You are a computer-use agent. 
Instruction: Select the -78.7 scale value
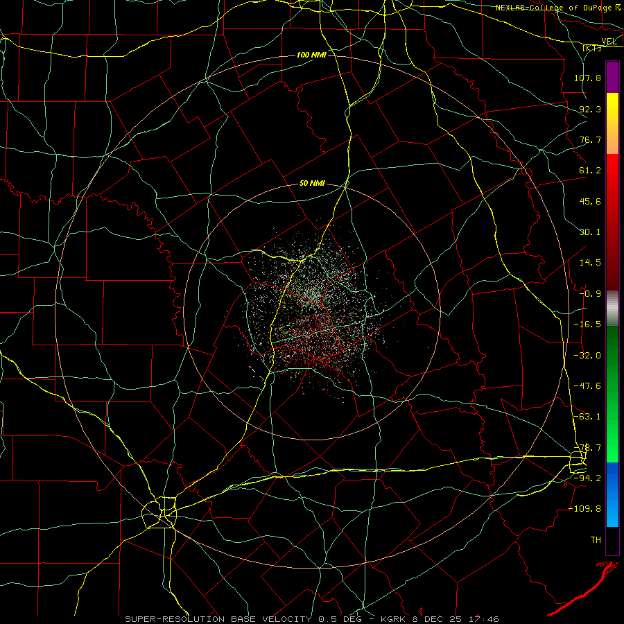tap(587, 448)
